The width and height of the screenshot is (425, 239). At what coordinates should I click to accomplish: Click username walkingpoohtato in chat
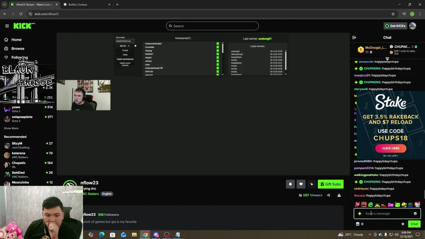click(366, 175)
